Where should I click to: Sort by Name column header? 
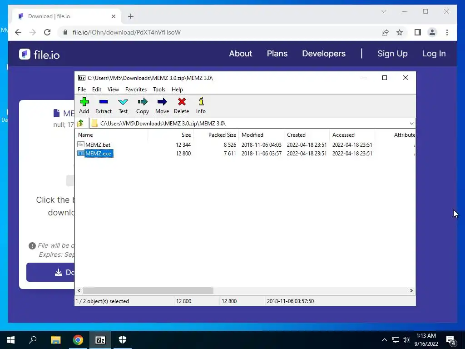click(111, 135)
